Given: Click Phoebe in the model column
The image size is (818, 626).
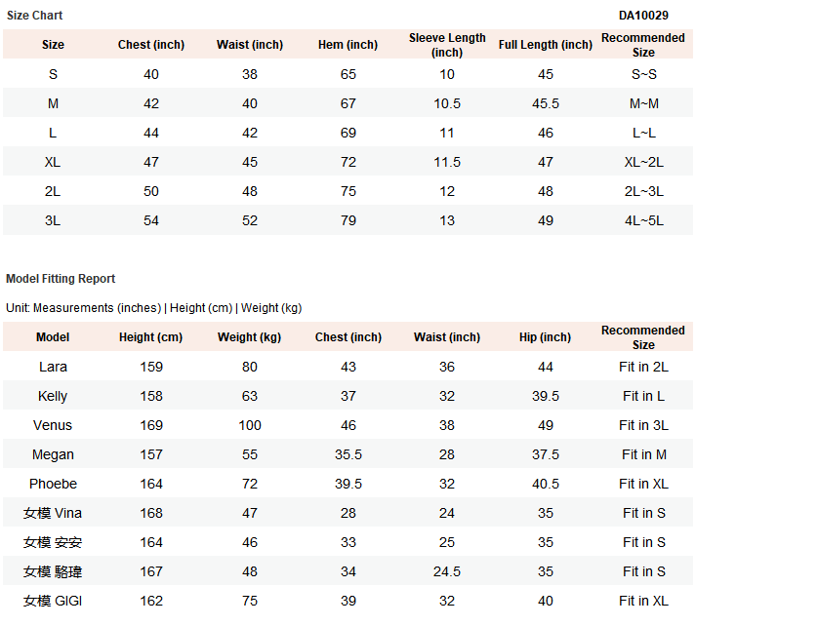Looking at the screenshot, I should pos(53,484).
